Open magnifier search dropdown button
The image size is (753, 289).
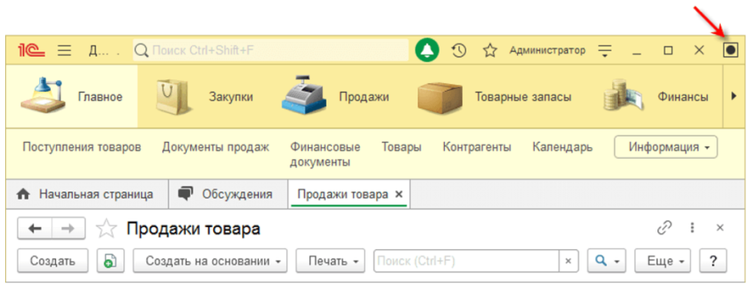click(x=607, y=260)
